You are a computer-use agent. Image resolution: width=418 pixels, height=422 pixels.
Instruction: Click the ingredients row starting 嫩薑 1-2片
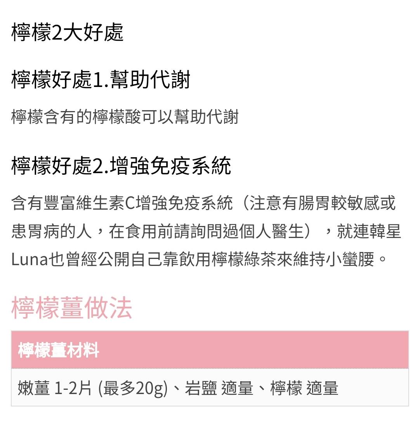pyautogui.click(x=210, y=387)
